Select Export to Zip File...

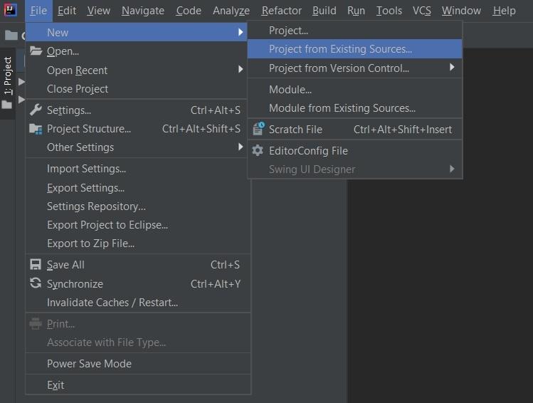click(x=90, y=243)
